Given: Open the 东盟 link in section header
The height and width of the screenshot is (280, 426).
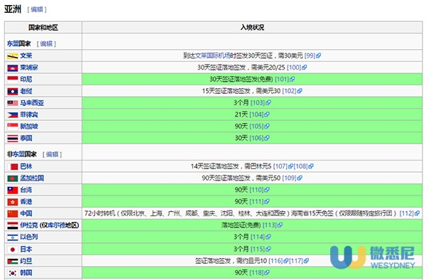Looking at the screenshot, I should (13, 44).
